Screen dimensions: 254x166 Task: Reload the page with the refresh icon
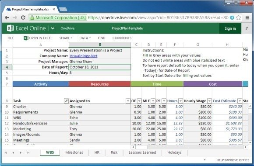[23, 17]
